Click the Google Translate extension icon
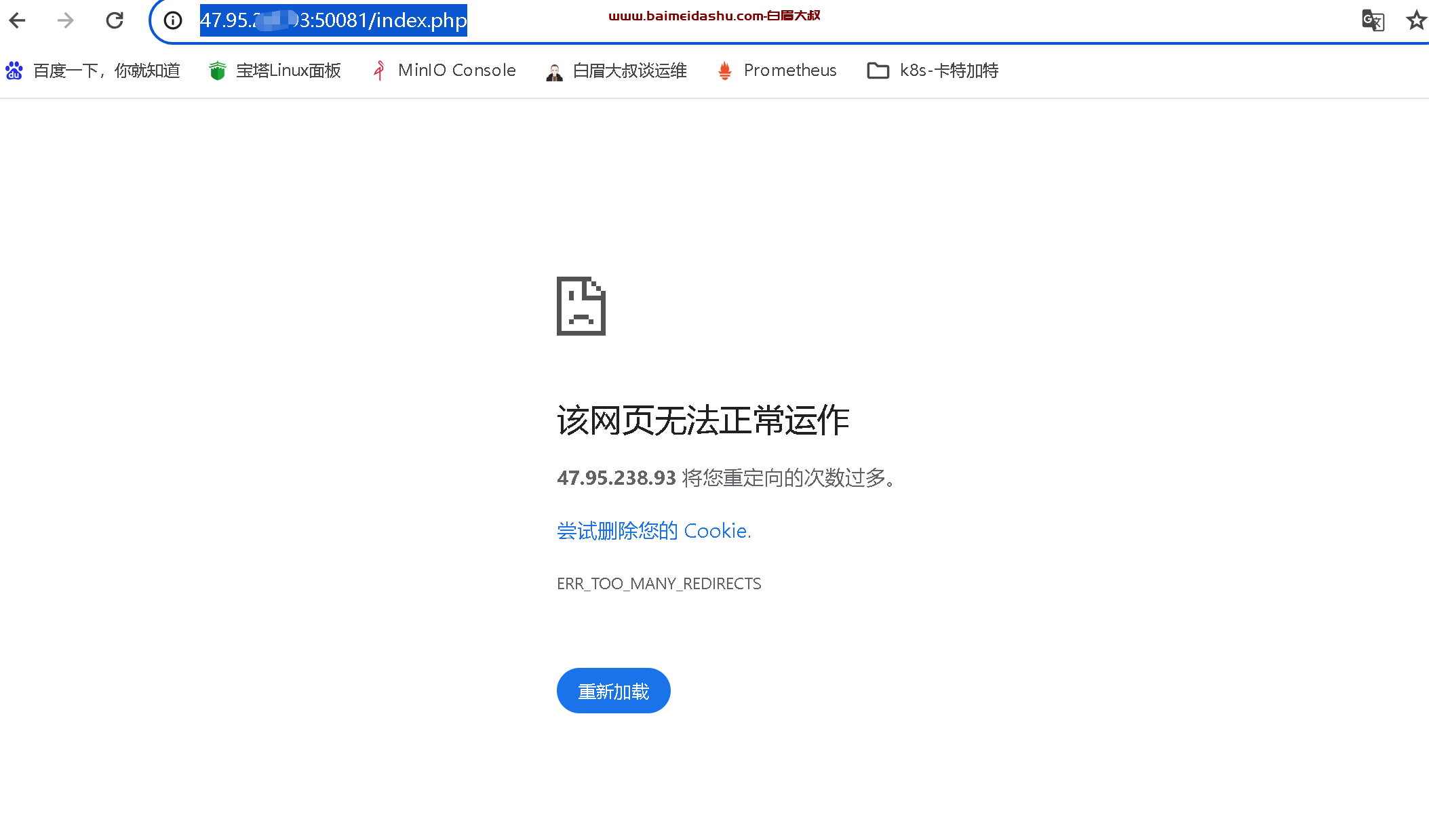Viewport: 1429px width, 834px height. pyautogui.click(x=1373, y=20)
